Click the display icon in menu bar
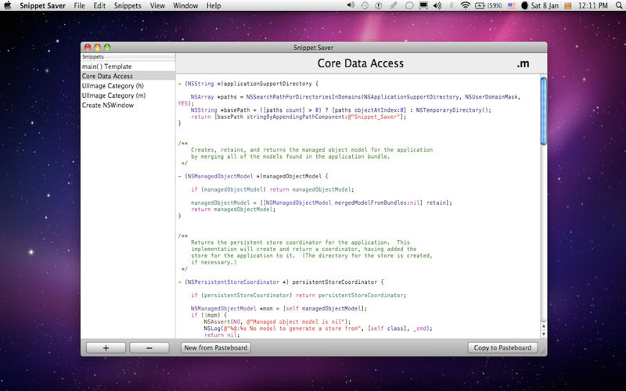 (423, 5)
